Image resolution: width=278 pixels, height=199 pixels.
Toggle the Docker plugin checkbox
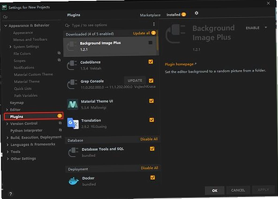(152, 177)
